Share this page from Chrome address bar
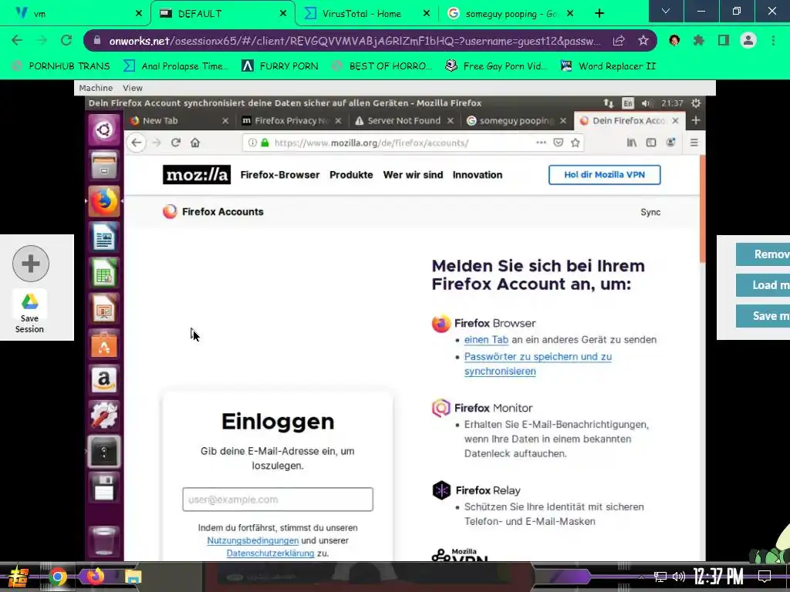The image size is (790, 592). pyautogui.click(x=619, y=40)
